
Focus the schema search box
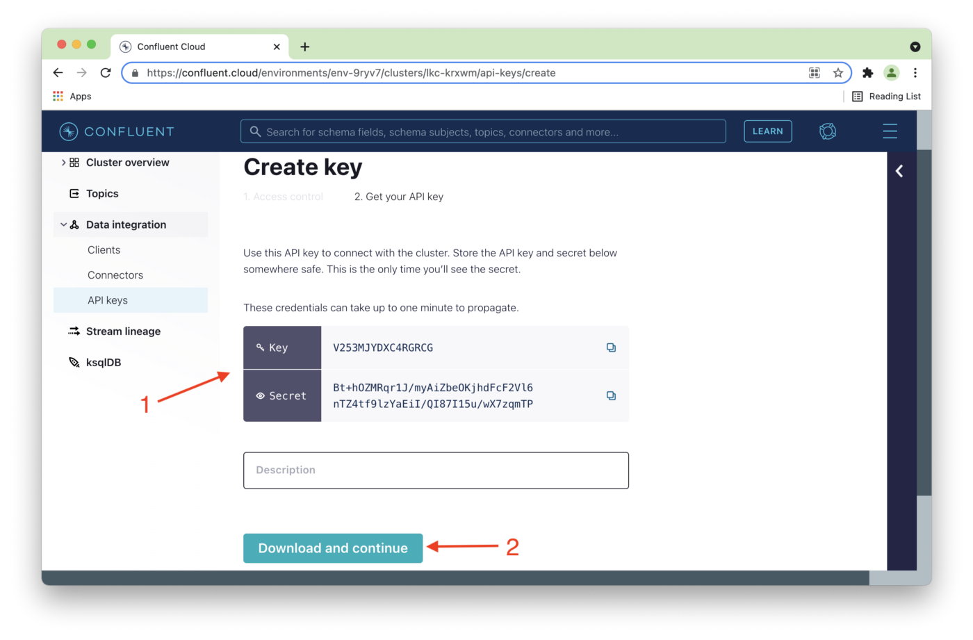483,131
